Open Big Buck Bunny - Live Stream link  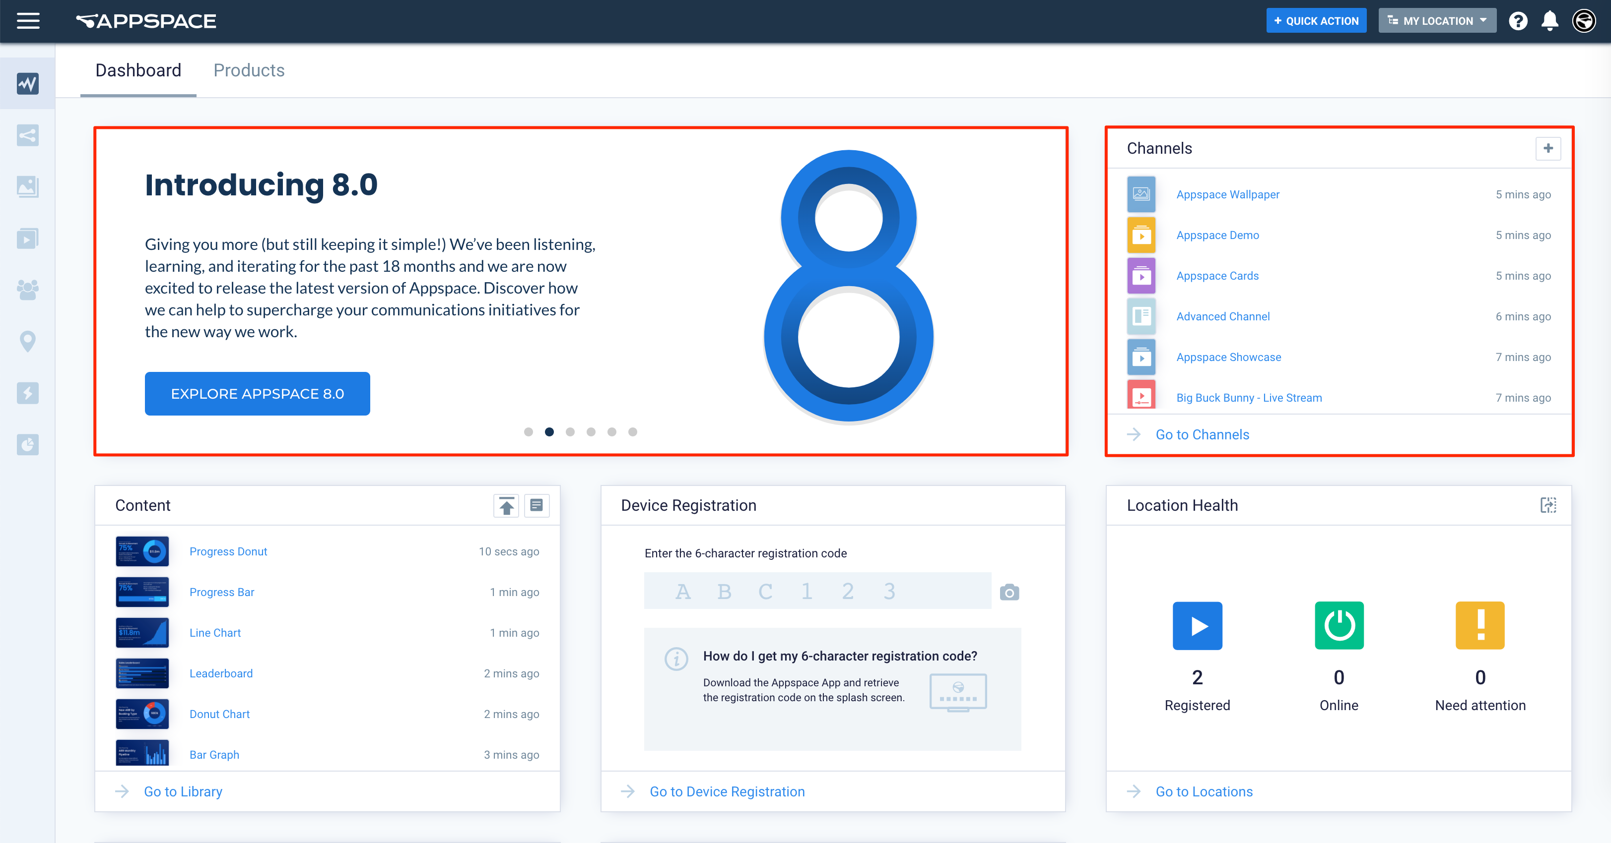[x=1249, y=397]
